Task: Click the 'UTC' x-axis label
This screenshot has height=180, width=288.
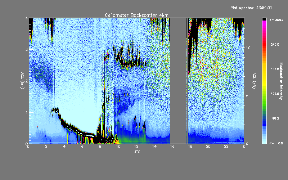Action: pyautogui.click(x=137, y=152)
